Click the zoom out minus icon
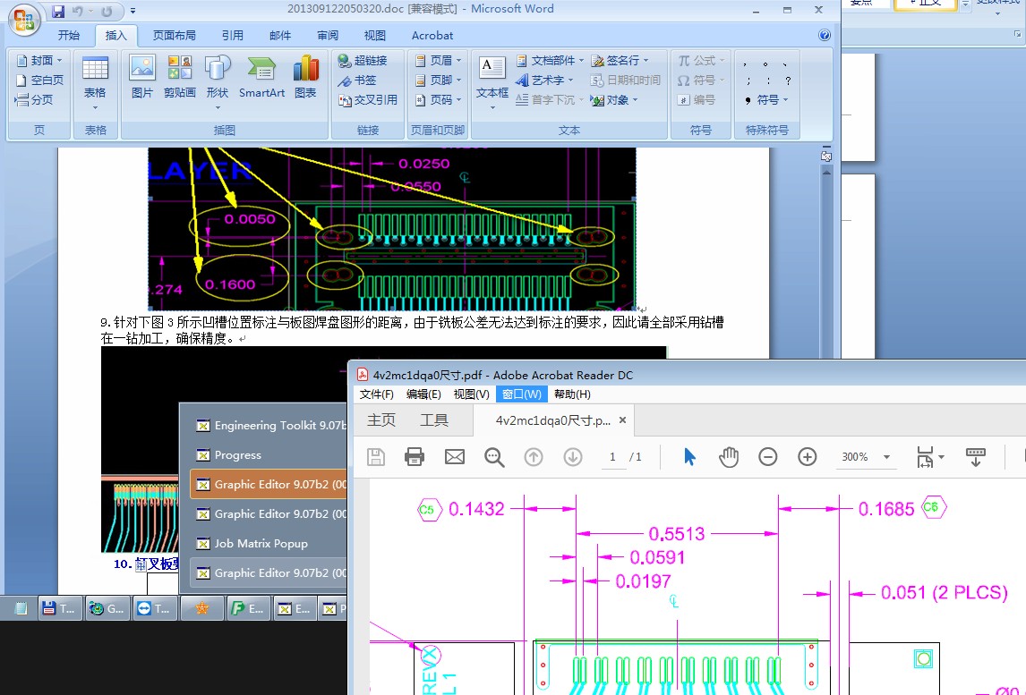Viewport: 1026px width, 695px height. coord(768,457)
